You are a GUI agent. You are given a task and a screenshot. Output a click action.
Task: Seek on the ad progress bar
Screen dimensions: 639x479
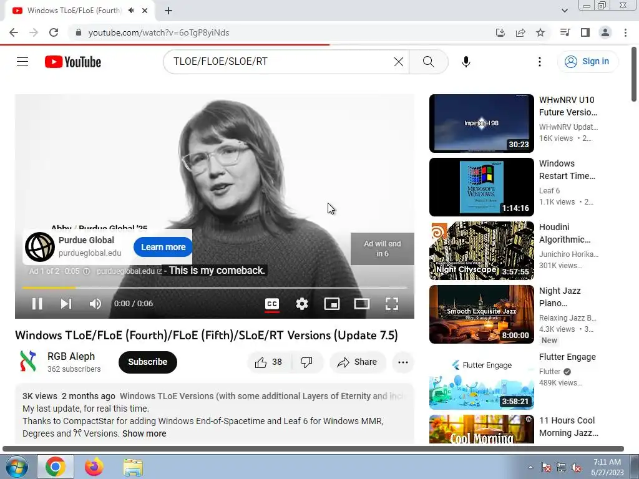[215, 288]
